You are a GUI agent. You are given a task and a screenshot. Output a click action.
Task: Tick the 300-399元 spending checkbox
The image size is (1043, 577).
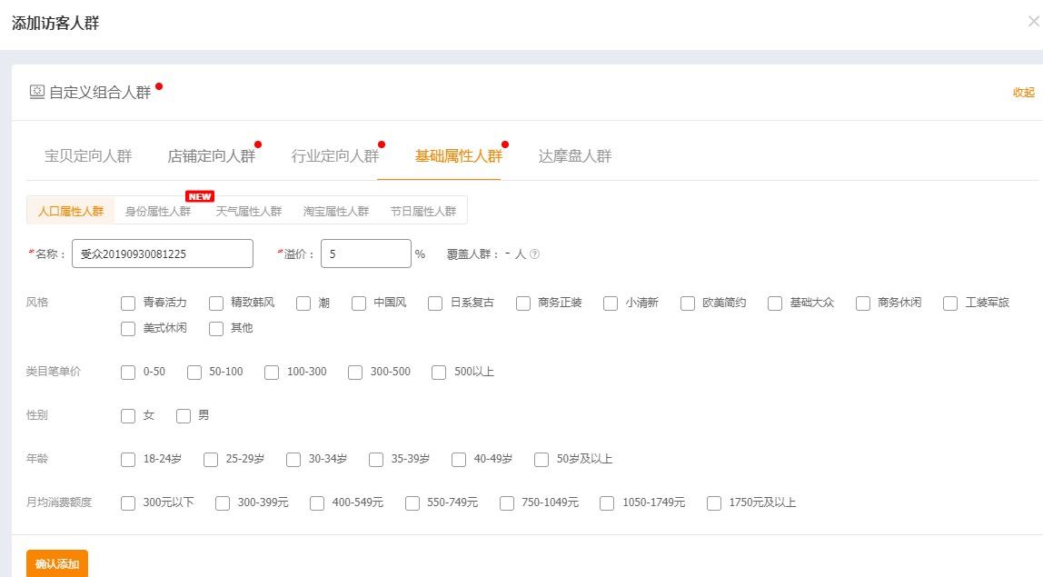(223, 503)
